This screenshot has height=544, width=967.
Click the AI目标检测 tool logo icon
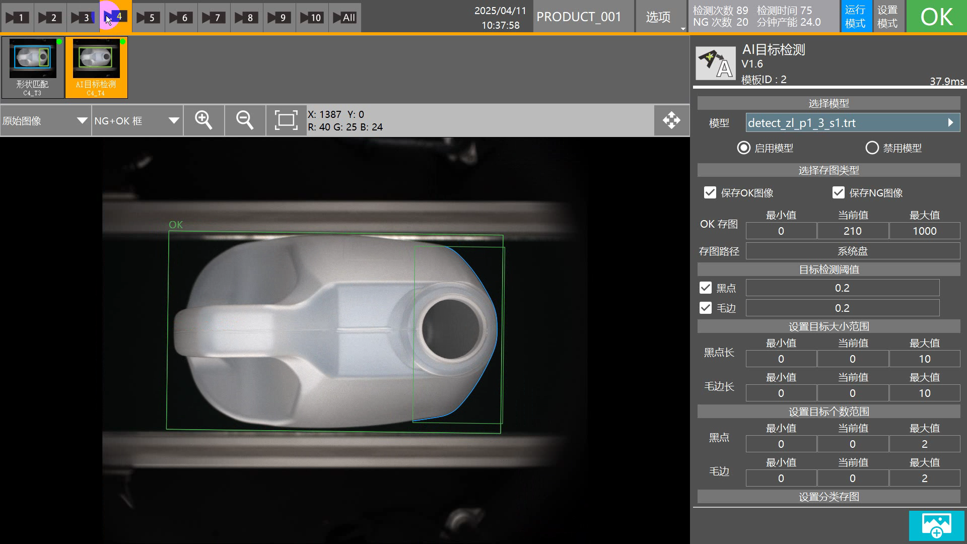point(715,63)
